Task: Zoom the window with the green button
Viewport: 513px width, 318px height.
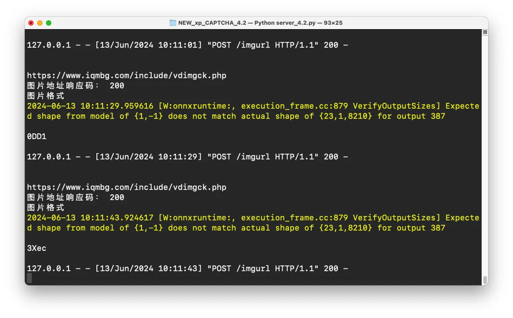Action: pyautogui.click(x=49, y=23)
